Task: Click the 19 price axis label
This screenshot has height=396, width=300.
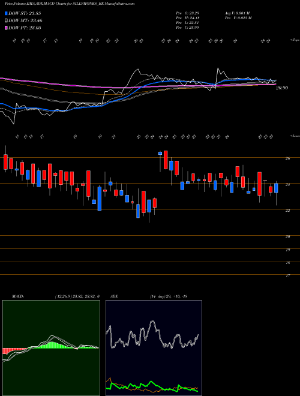Action: pyautogui.click(x=288, y=250)
